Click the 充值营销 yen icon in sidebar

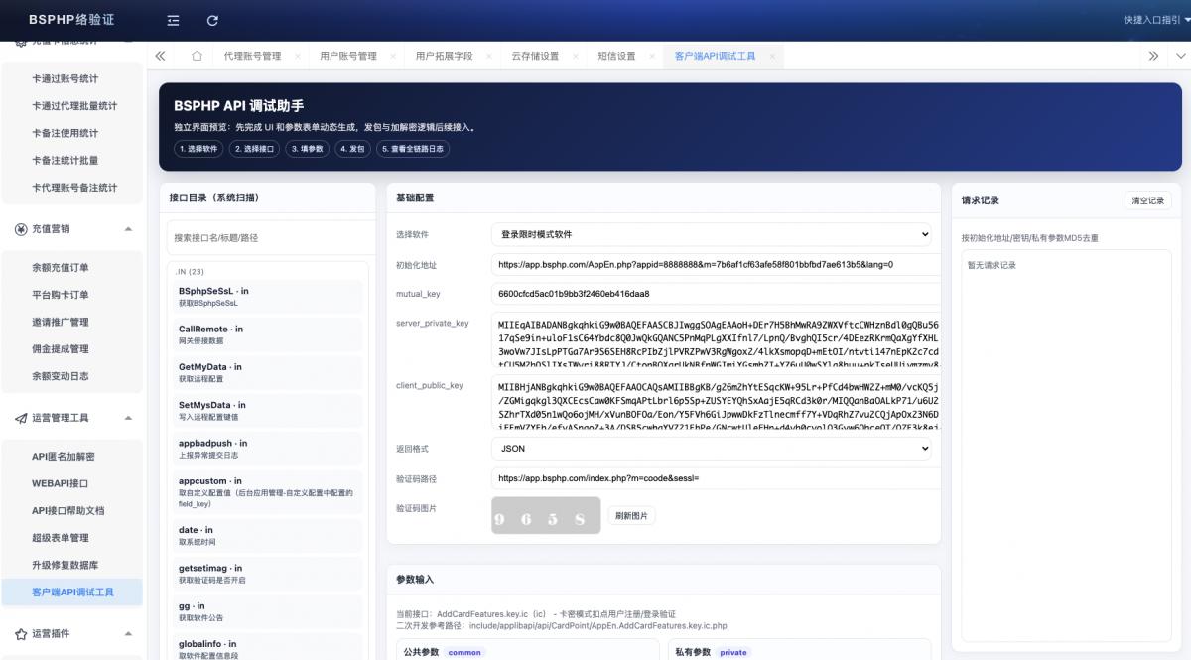click(x=21, y=229)
